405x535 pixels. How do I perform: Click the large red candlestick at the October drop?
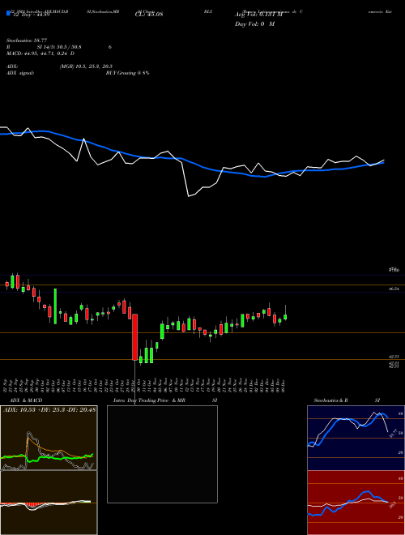pos(135,337)
